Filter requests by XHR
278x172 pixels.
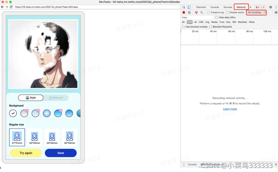(x=190, y=22)
